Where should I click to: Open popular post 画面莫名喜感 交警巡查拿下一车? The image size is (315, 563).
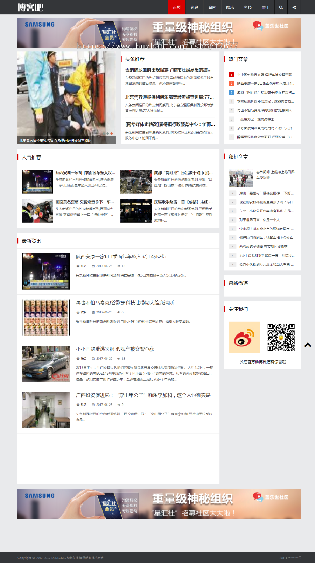pyautogui.click(x=85, y=202)
